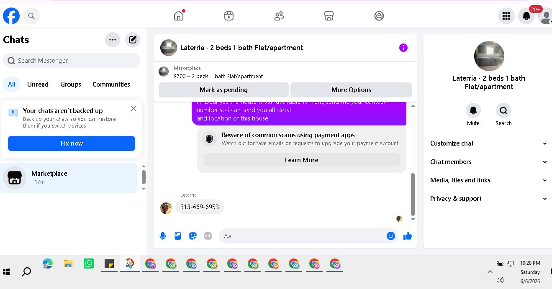Viewport: 552px width, 289px height.
Task: Switch to the Communities tab
Action: click(111, 84)
